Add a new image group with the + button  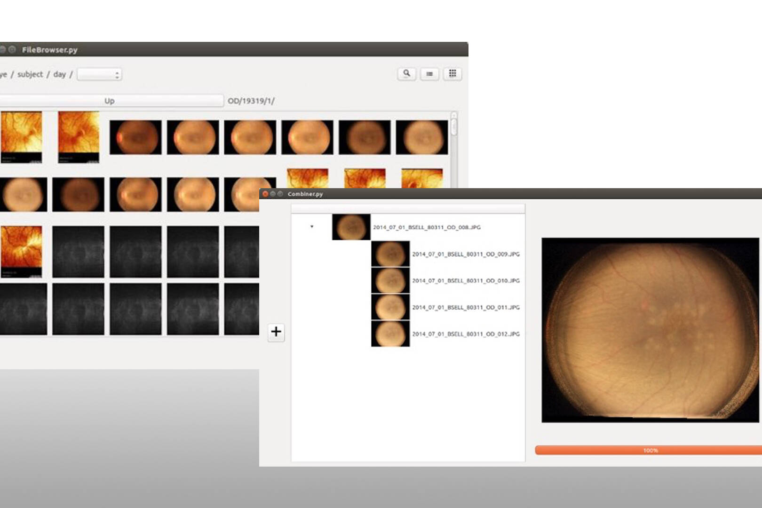276,332
